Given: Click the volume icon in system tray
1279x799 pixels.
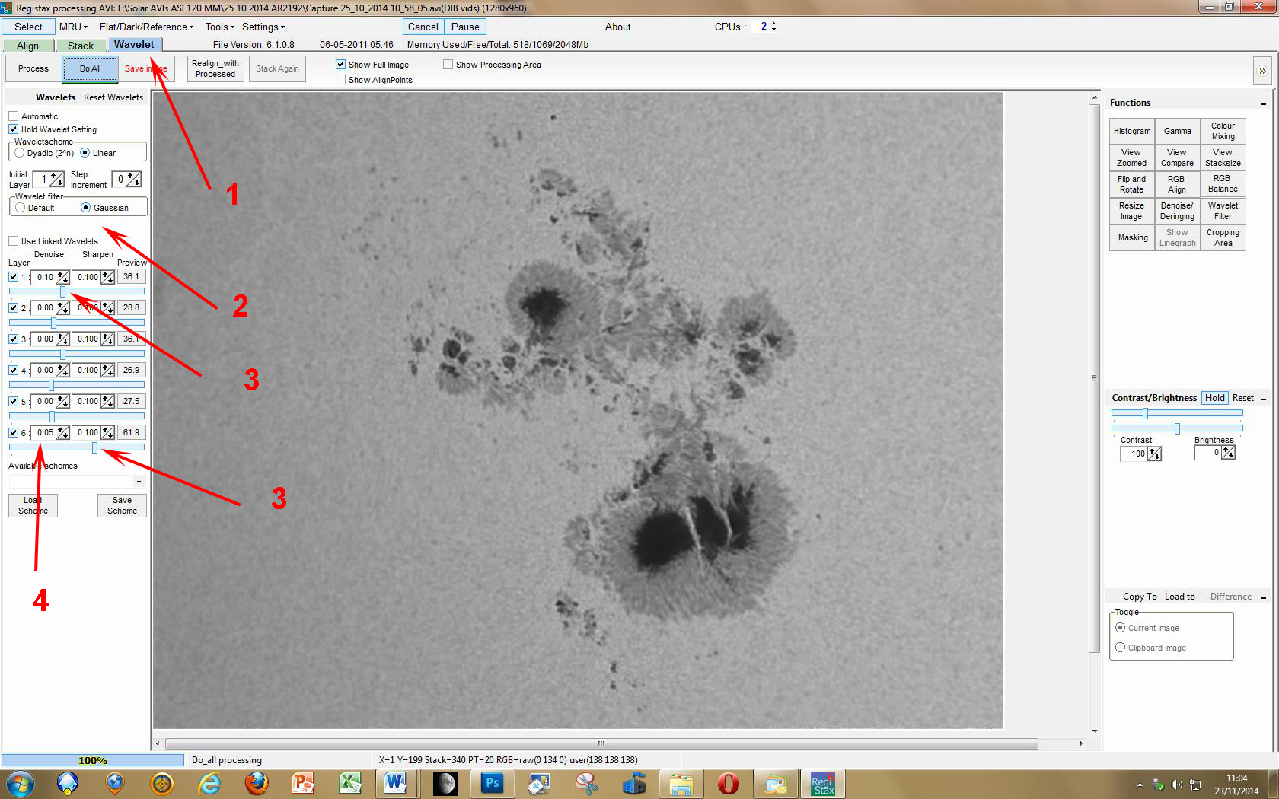Looking at the screenshot, I should click(1177, 785).
